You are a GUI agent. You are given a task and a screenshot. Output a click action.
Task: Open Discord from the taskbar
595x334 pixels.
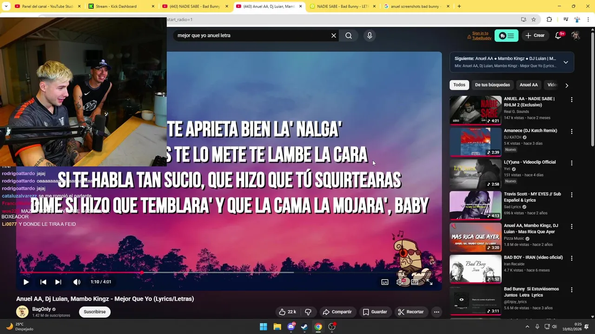291,327
